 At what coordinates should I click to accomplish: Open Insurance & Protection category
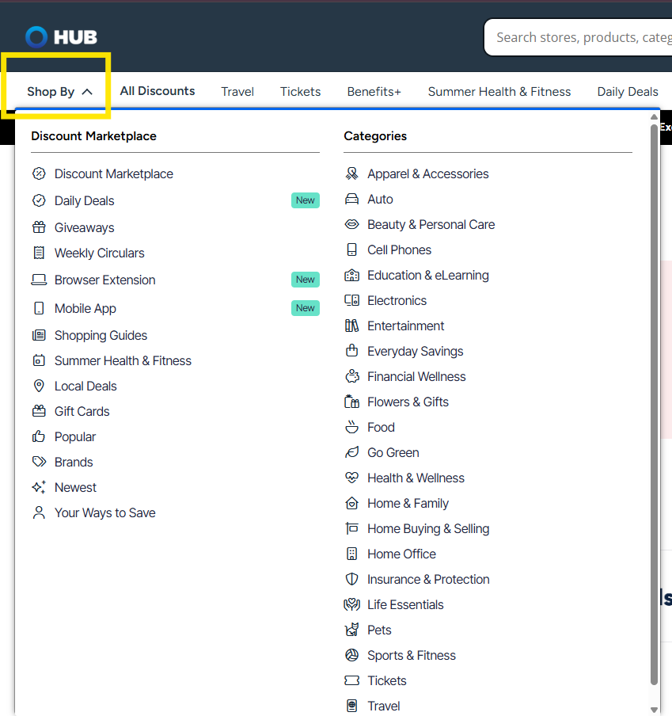click(428, 579)
